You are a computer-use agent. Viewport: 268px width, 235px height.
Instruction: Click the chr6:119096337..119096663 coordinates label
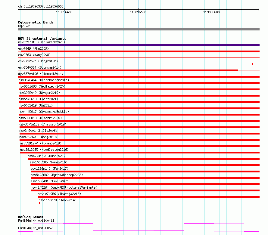(x=41, y=7)
